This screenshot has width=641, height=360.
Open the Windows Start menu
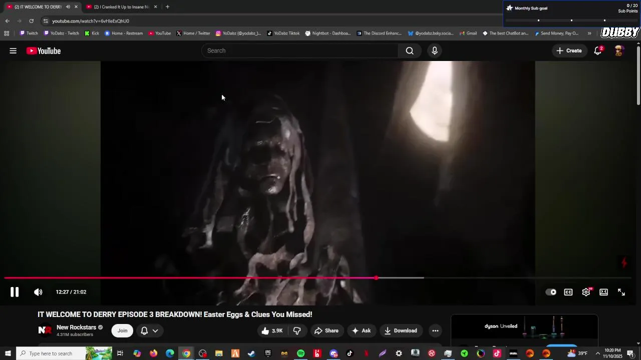(x=8, y=353)
